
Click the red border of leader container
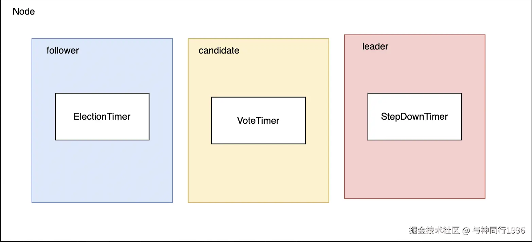(344, 136)
